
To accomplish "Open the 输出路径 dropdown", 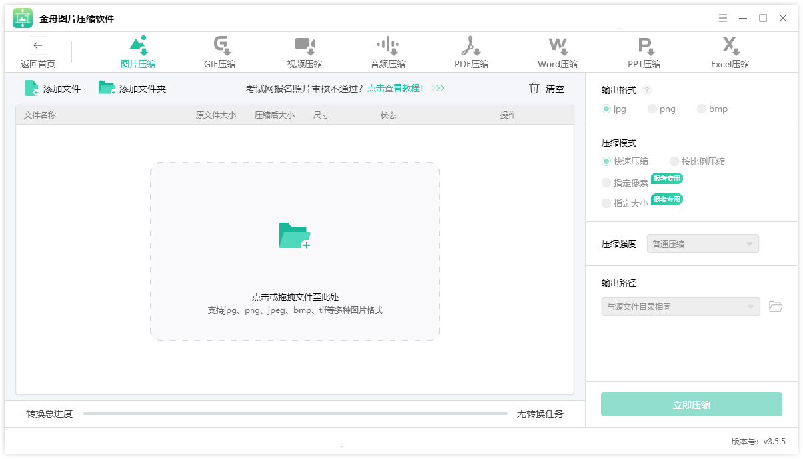I will (680, 306).
